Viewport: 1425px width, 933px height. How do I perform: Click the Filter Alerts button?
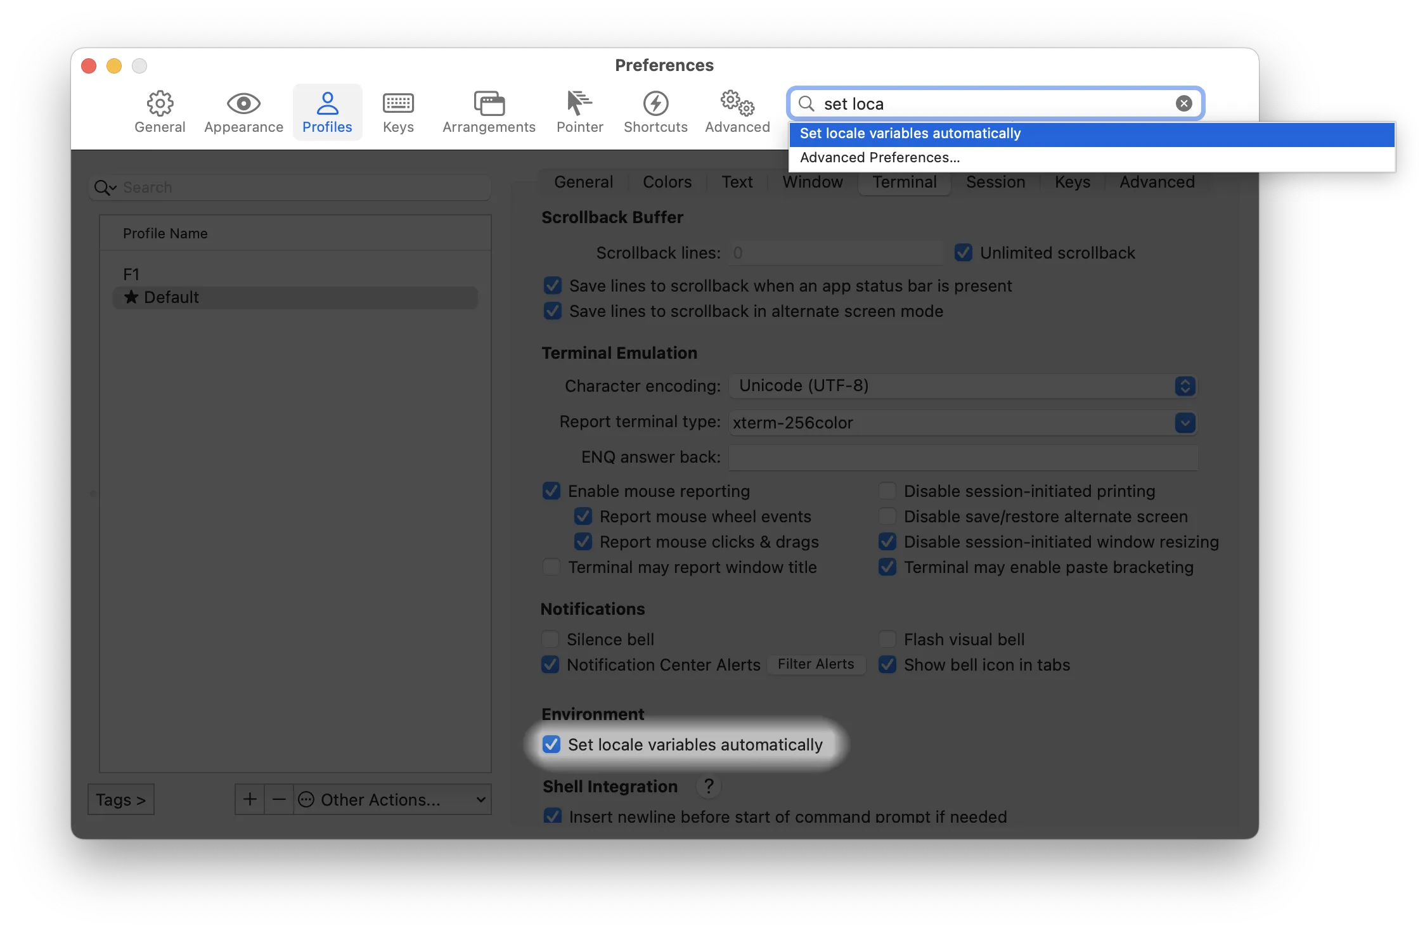(x=816, y=664)
